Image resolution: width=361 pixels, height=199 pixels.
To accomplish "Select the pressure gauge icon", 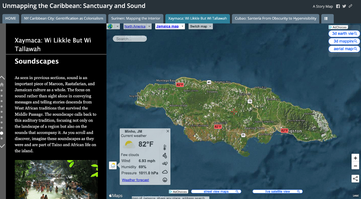I will pyautogui.click(x=165, y=180).
